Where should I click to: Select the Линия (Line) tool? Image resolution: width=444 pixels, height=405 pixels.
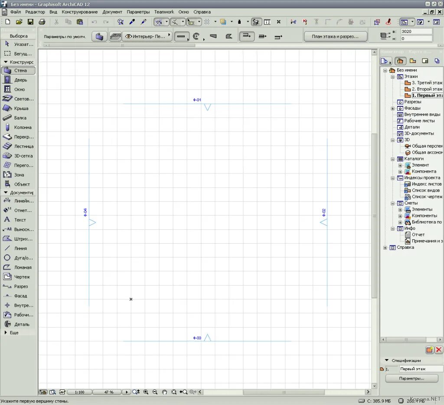[x=19, y=248]
